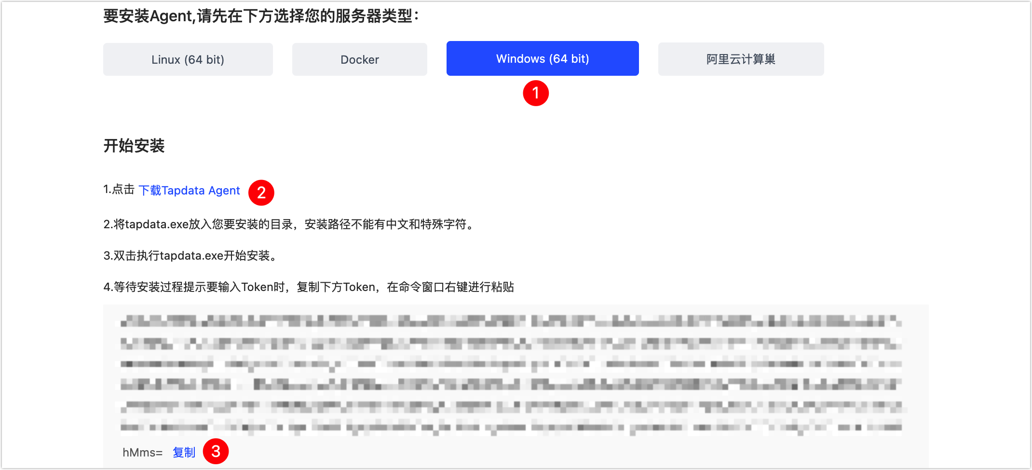Choose the Docker server type
This screenshot has height=470, width=1032.
(x=360, y=59)
